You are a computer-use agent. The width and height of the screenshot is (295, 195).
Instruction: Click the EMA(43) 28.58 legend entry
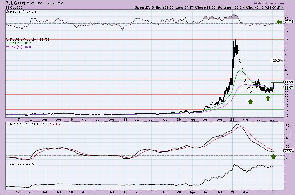pyautogui.click(x=20, y=47)
